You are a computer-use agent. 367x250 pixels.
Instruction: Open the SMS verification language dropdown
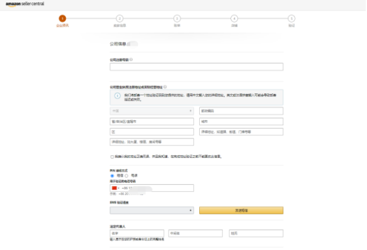coord(152,211)
